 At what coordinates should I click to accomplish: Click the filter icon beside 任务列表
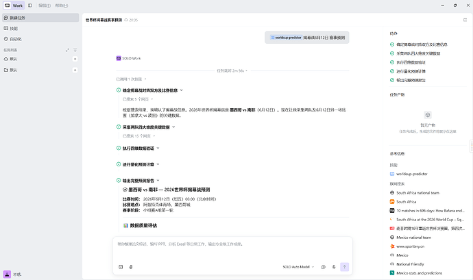tap(75, 50)
